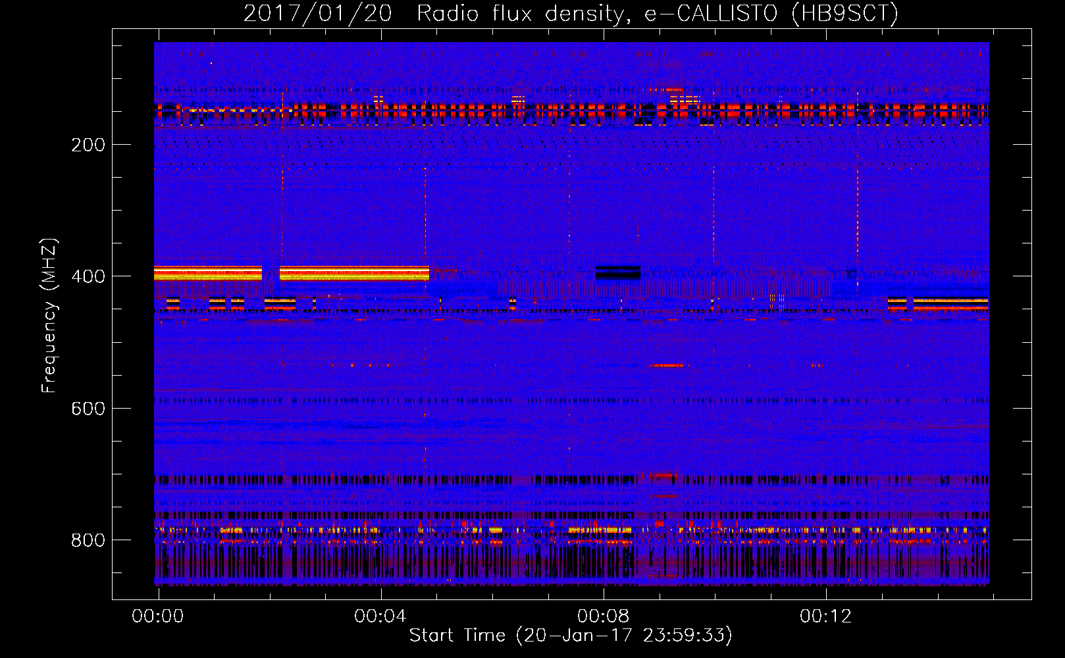Image resolution: width=1065 pixels, height=658 pixels.
Task: Click the black dropout block near 400 MHz
Action: coord(618,272)
